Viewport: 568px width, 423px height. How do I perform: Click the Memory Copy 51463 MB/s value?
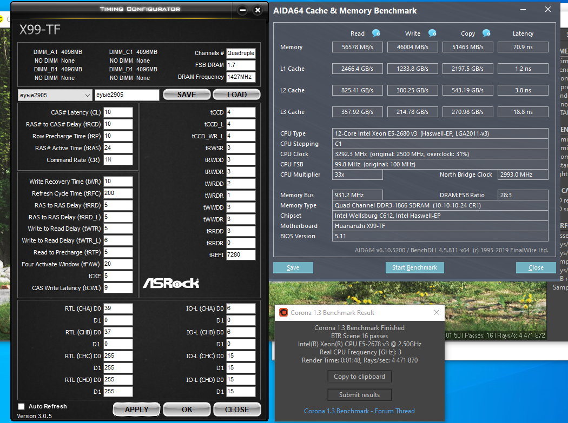click(x=468, y=47)
